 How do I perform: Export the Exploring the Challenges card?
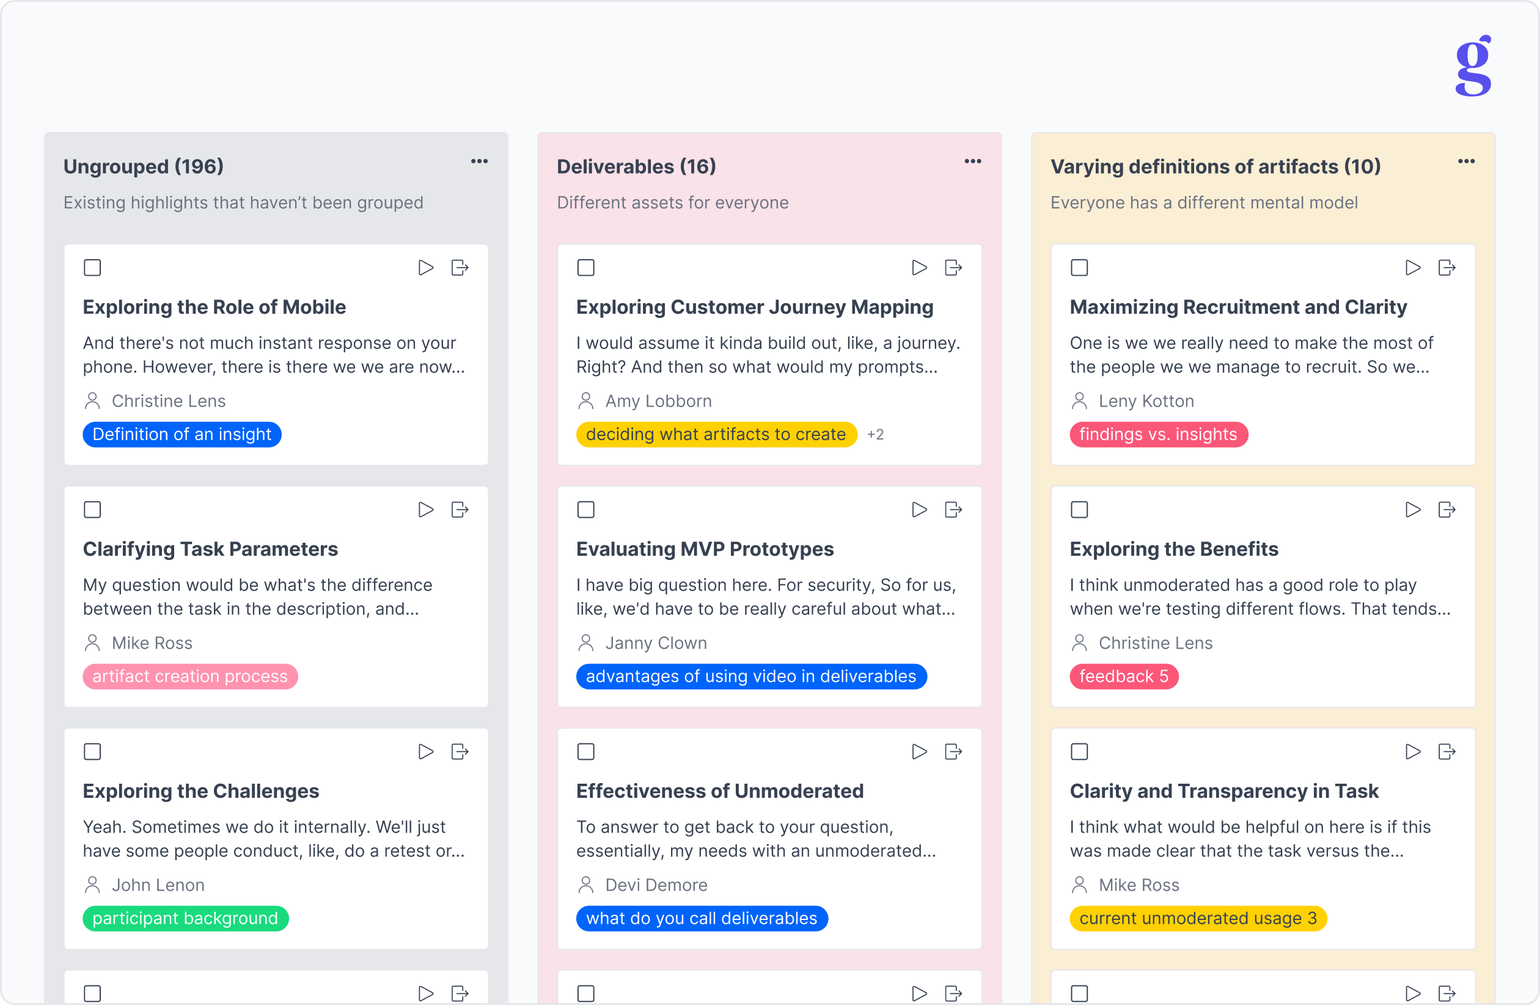tap(460, 752)
